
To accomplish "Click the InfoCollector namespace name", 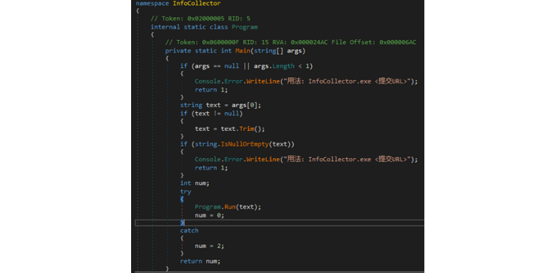I will click(197, 3).
